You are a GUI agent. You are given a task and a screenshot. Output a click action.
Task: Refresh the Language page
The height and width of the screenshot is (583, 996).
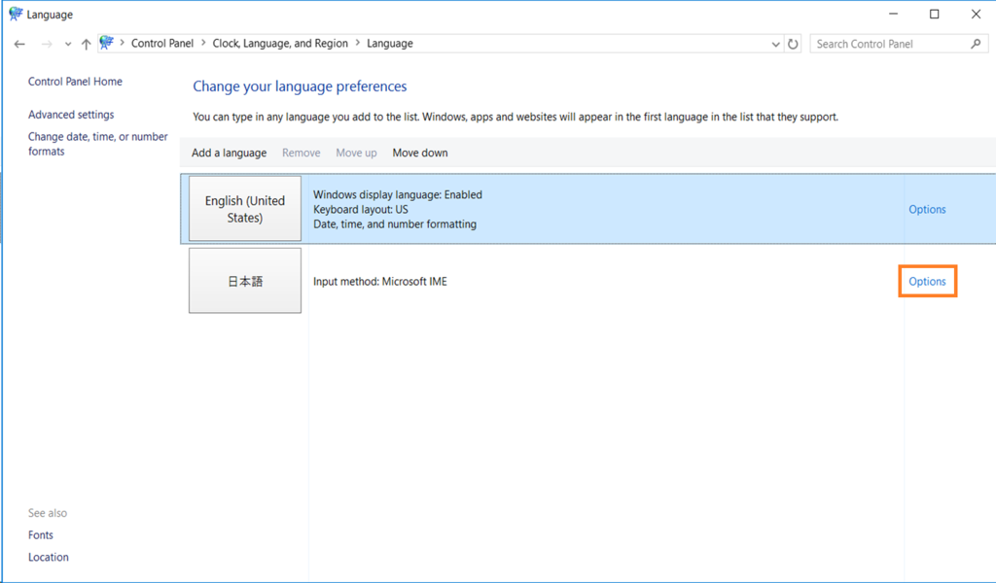click(x=793, y=44)
